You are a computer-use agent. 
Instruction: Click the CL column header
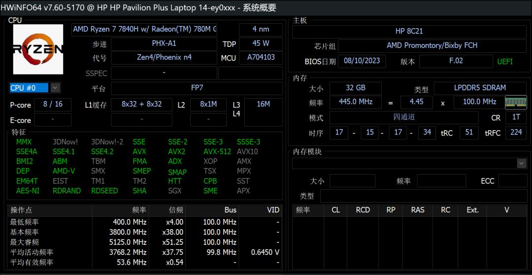(x=335, y=210)
